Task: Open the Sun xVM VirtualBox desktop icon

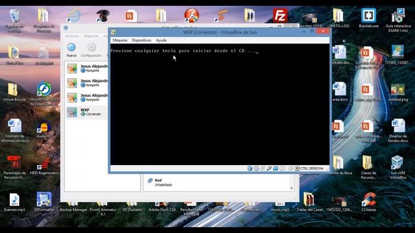Action: click(397, 168)
